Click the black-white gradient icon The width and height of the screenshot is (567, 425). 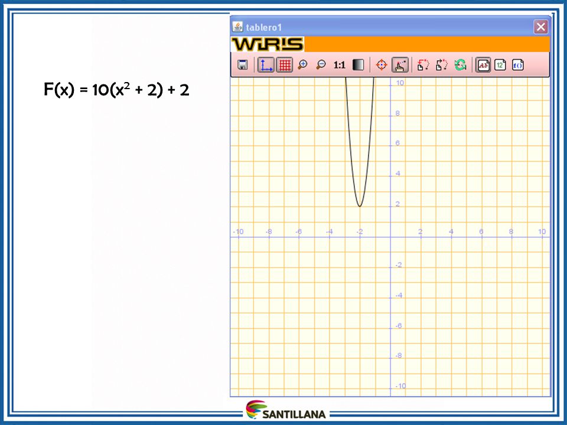pyautogui.click(x=358, y=65)
